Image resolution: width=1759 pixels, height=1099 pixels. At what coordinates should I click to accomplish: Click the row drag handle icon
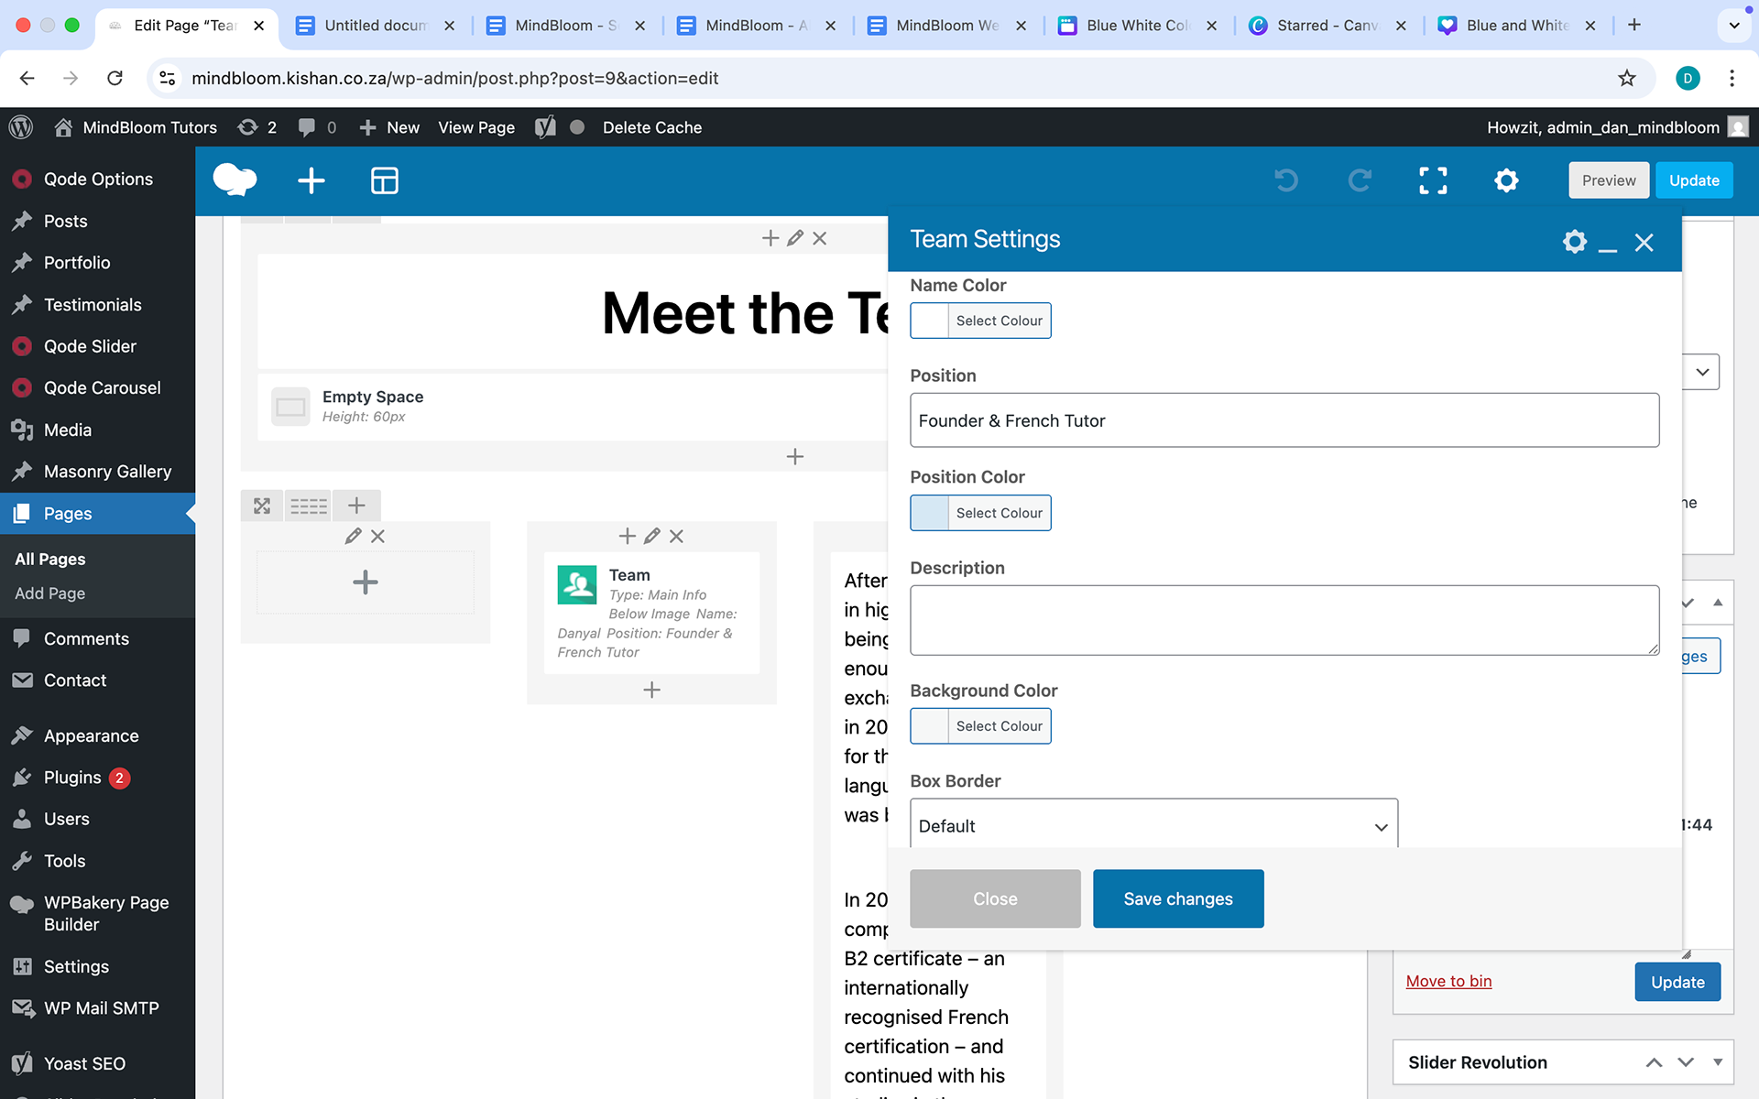click(262, 506)
